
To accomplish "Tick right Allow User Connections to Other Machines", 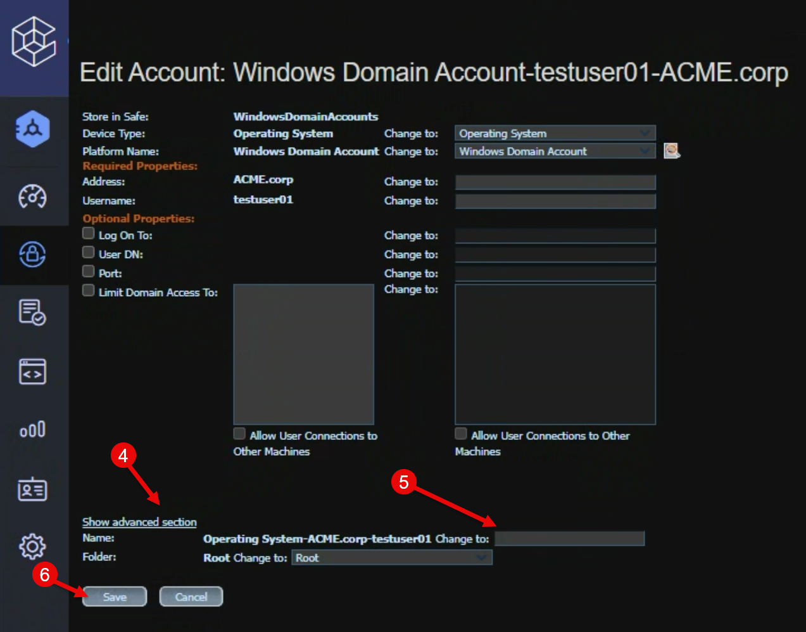I will tap(461, 434).
